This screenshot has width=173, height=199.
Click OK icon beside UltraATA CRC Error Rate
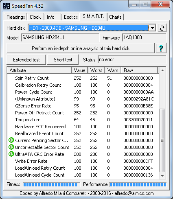click(x=11, y=154)
